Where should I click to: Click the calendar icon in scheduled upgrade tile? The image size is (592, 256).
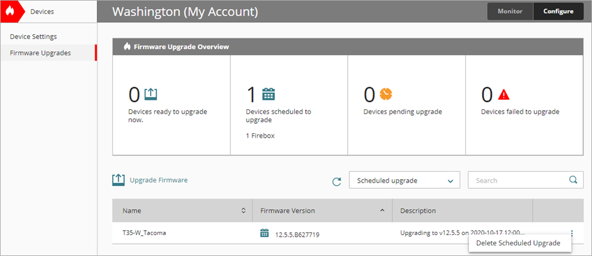268,94
